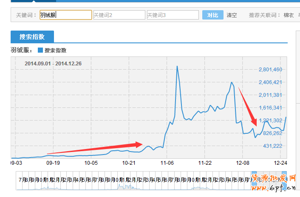This screenshot has width=300, height=197.
Task: Select the recommended keyword 棉衣
Action: click(289, 15)
